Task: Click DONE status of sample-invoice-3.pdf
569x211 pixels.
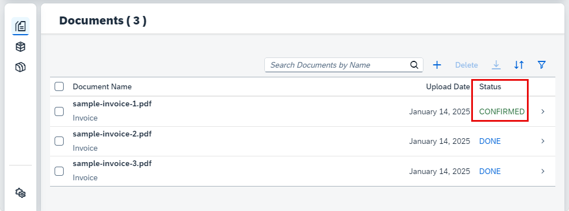Action: 490,171
